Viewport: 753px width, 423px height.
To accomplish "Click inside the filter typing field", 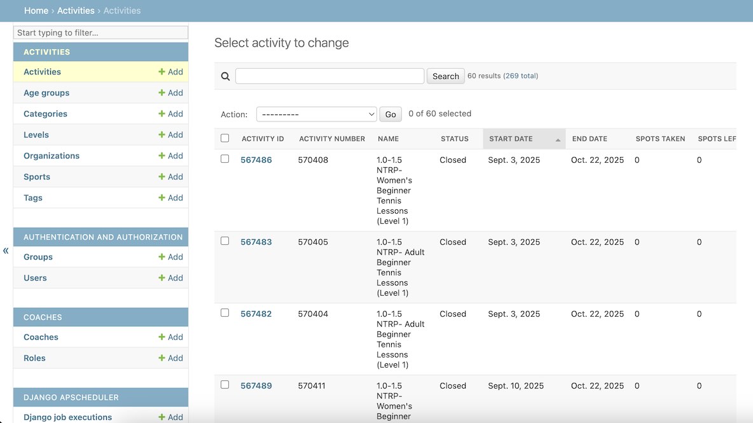I will click(x=100, y=32).
